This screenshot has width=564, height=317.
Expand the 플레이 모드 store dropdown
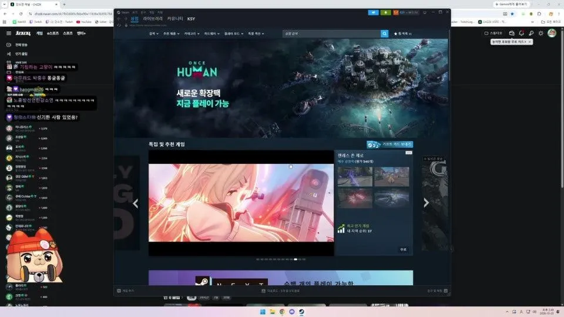[234, 33]
